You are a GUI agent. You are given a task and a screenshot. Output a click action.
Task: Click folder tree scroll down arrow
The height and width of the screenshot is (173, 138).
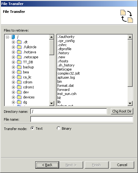click(52, 103)
